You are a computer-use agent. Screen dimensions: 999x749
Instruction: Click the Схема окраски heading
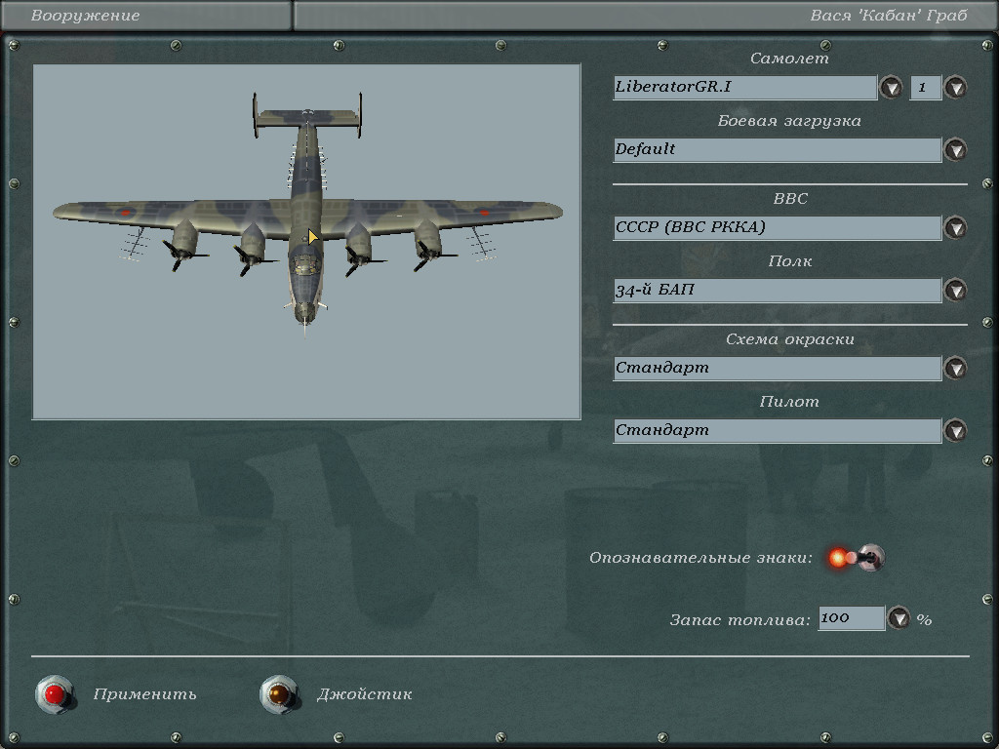coord(790,339)
